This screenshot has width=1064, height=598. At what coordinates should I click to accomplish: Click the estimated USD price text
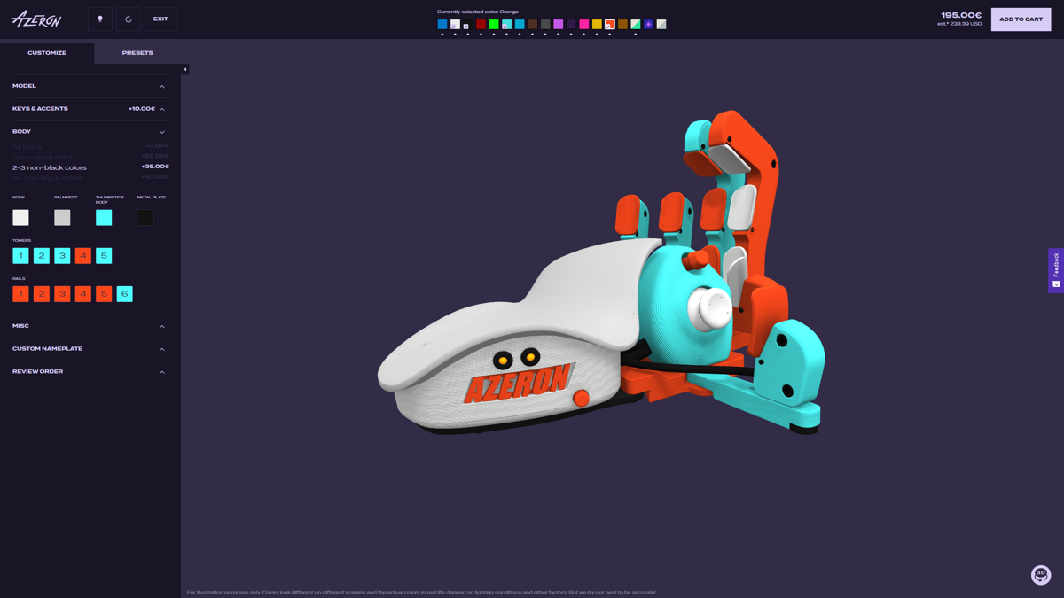[959, 24]
